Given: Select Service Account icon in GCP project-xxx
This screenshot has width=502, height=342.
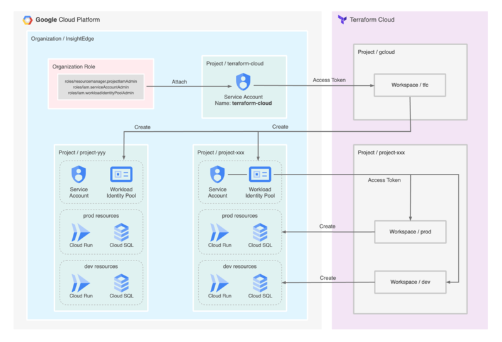Looking at the screenshot, I should (x=217, y=174).
